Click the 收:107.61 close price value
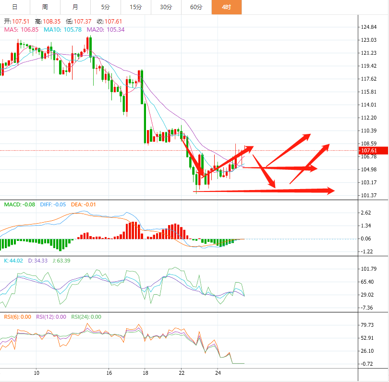 click(109, 22)
